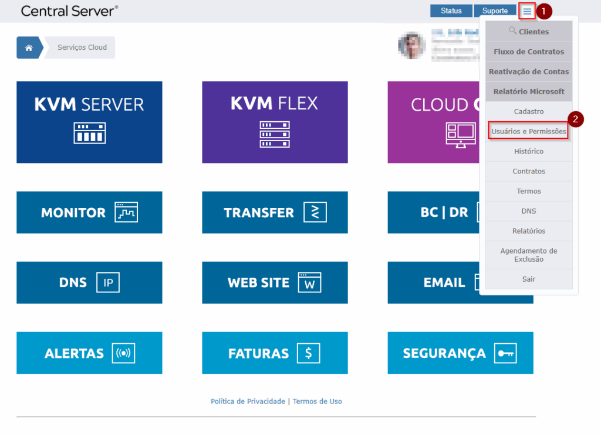Viewport: 601px width, 437px height.
Task: Choose Agendamento de Exclusão from menu
Action: click(529, 255)
